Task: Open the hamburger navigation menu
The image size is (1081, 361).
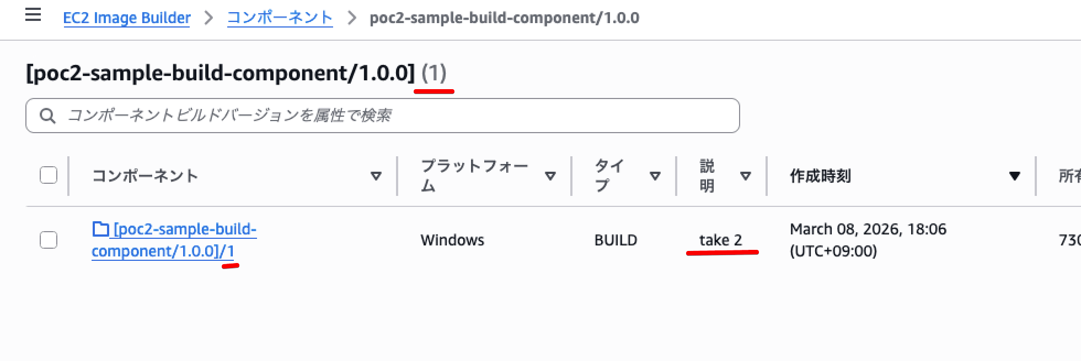Action: click(33, 15)
